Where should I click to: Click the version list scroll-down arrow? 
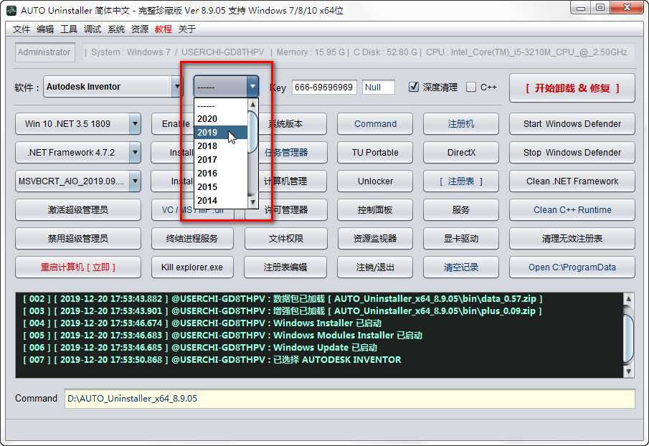click(x=252, y=202)
